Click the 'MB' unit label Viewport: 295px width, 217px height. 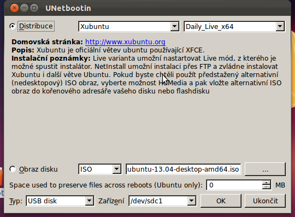(280, 185)
